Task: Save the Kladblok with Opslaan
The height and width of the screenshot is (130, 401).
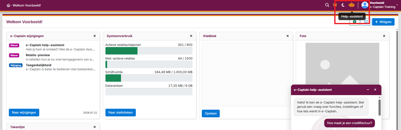Action: coord(211,113)
